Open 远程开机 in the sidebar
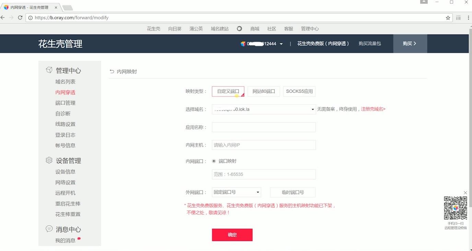 (x=65, y=193)
